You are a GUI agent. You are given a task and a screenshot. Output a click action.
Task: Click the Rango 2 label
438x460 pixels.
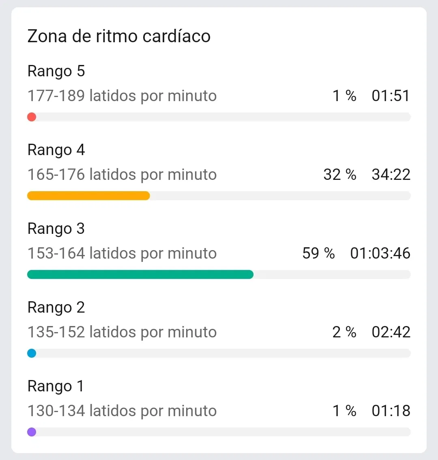56,307
